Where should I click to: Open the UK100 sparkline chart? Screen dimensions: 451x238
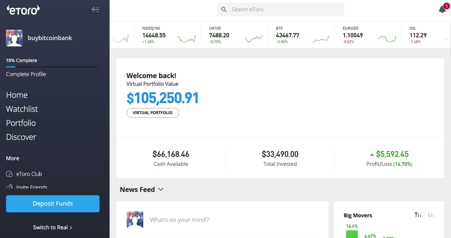coord(254,39)
